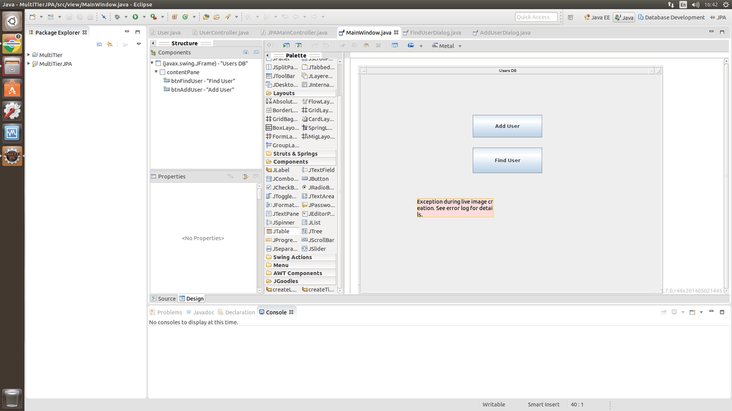Select btnFindUser in the Components tree

(x=199, y=81)
